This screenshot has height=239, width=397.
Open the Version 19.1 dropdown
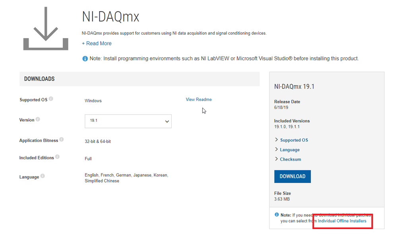pyautogui.click(x=128, y=121)
